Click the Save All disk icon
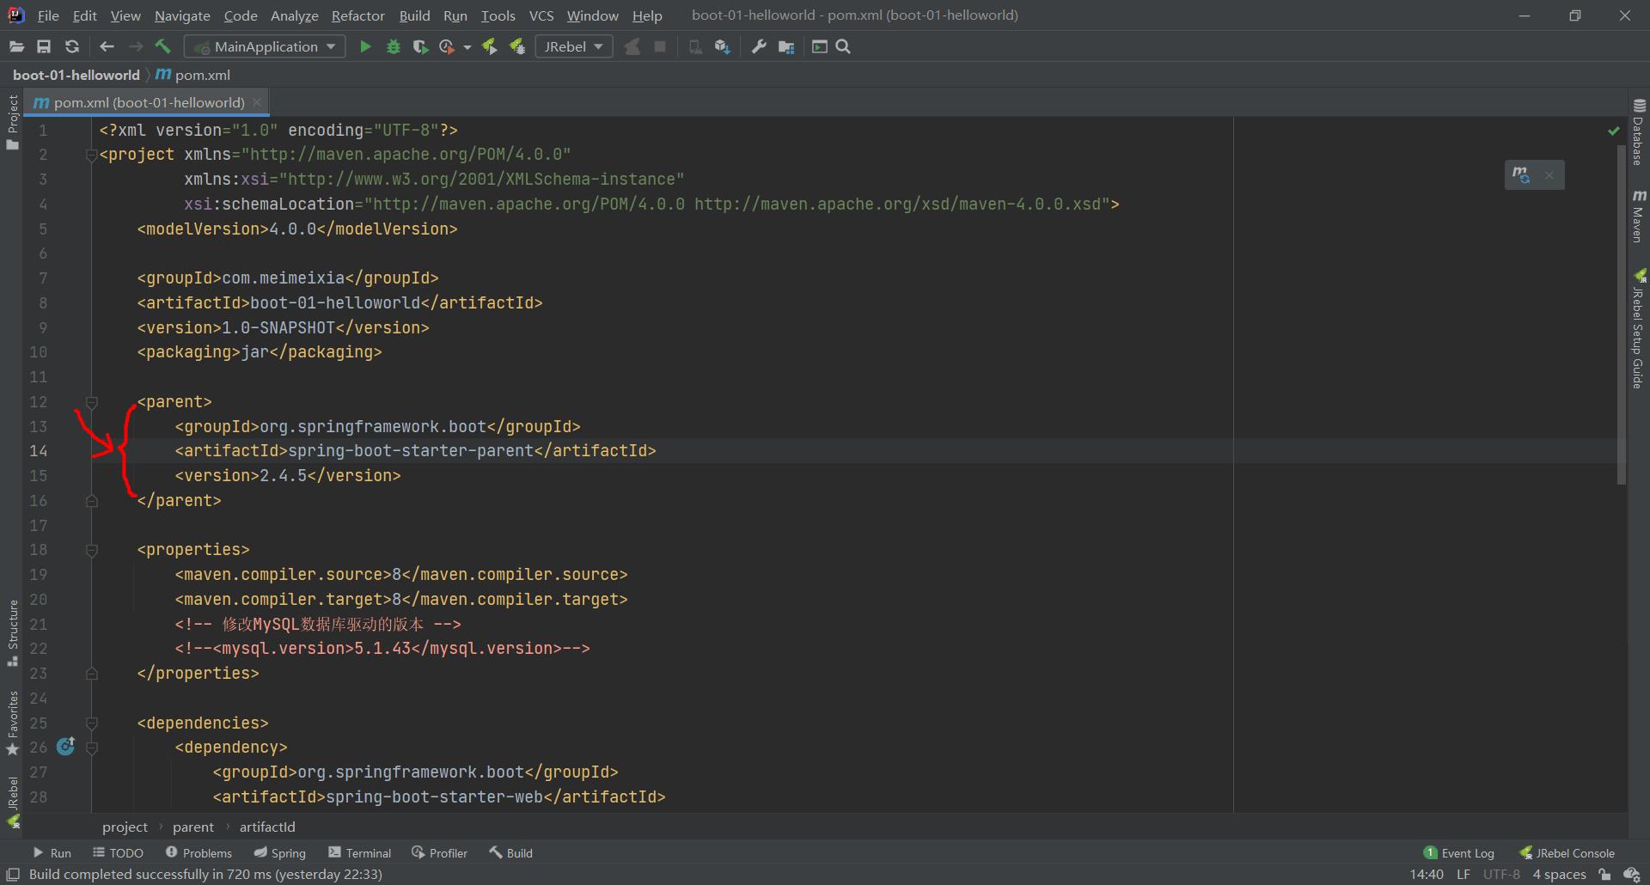 coord(44,46)
